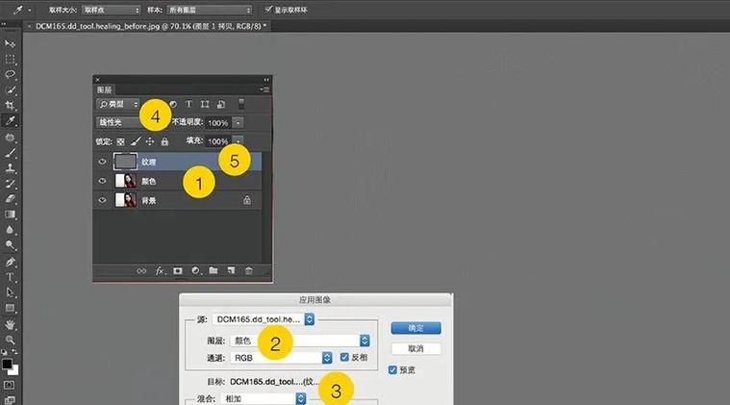This screenshot has width=730, height=405.
Task: Select the Zoom tool
Action: tap(10, 340)
